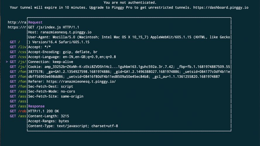Click the Content-Length: 3215 response header
The width and height of the screenshot is (260, 146).
(49, 116)
